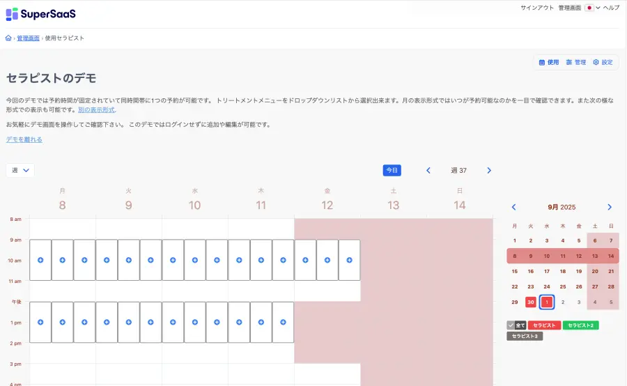Select September 17 in mini calendar
This screenshot has width=627, height=386.
[x=547, y=271]
